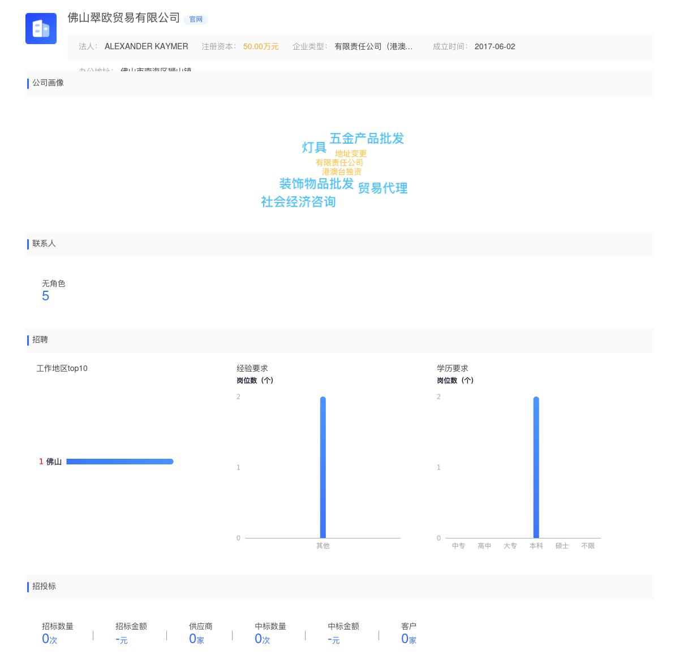
Task: Select word cloud tag 装饰物品批发
Action: (x=316, y=184)
